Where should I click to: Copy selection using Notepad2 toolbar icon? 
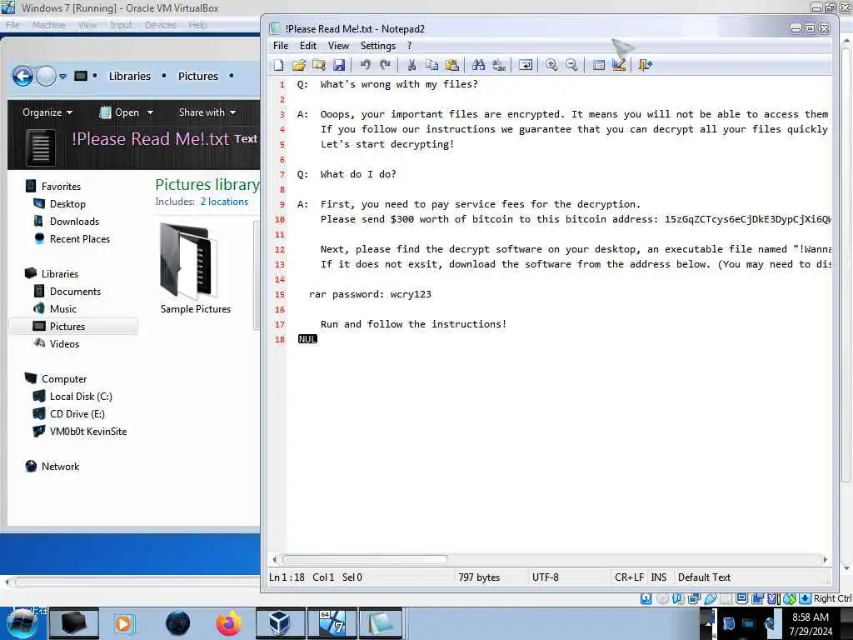pyautogui.click(x=432, y=65)
